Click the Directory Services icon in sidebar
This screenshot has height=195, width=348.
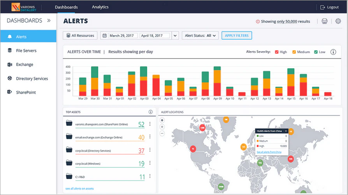click(10, 78)
